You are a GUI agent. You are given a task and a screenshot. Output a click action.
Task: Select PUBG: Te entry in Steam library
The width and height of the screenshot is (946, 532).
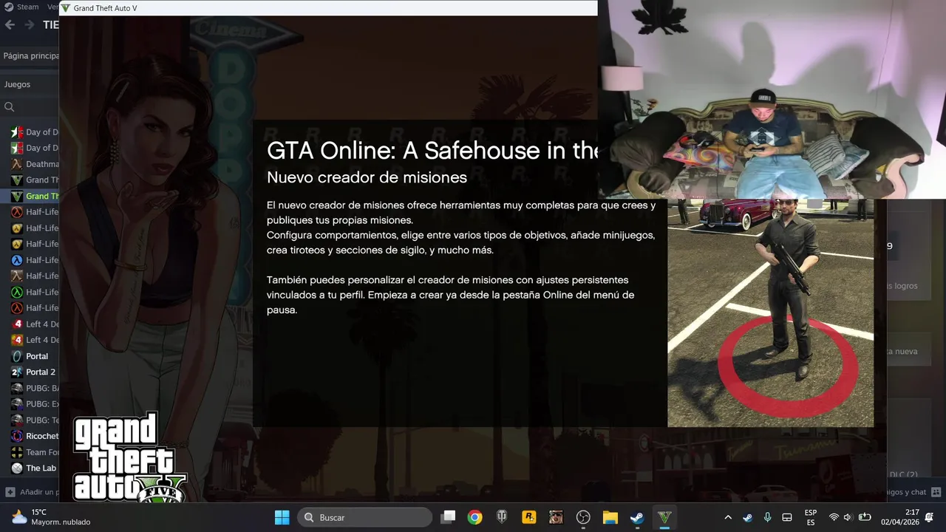click(x=35, y=420)
